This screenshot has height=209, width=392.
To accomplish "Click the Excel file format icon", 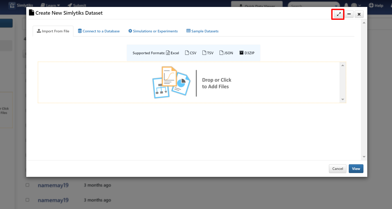I will click(x=168, y=53).
